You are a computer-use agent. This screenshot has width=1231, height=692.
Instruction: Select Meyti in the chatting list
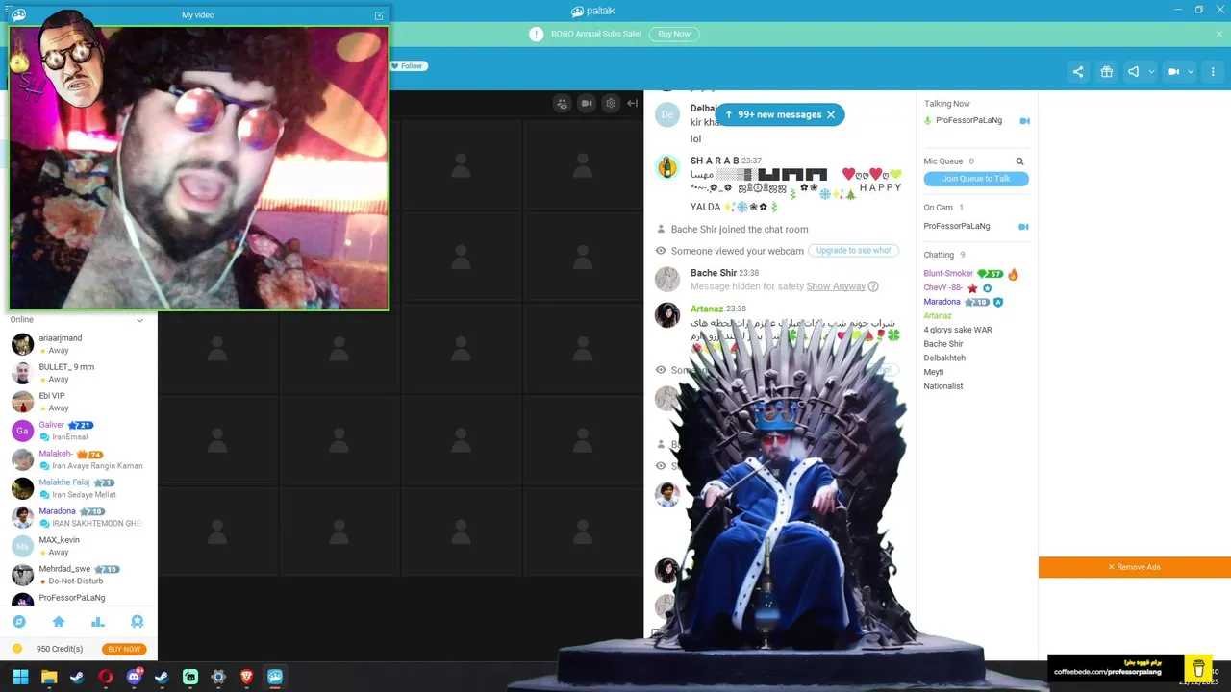933,372
